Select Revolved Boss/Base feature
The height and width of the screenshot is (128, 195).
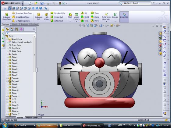(x=22, y=13)
